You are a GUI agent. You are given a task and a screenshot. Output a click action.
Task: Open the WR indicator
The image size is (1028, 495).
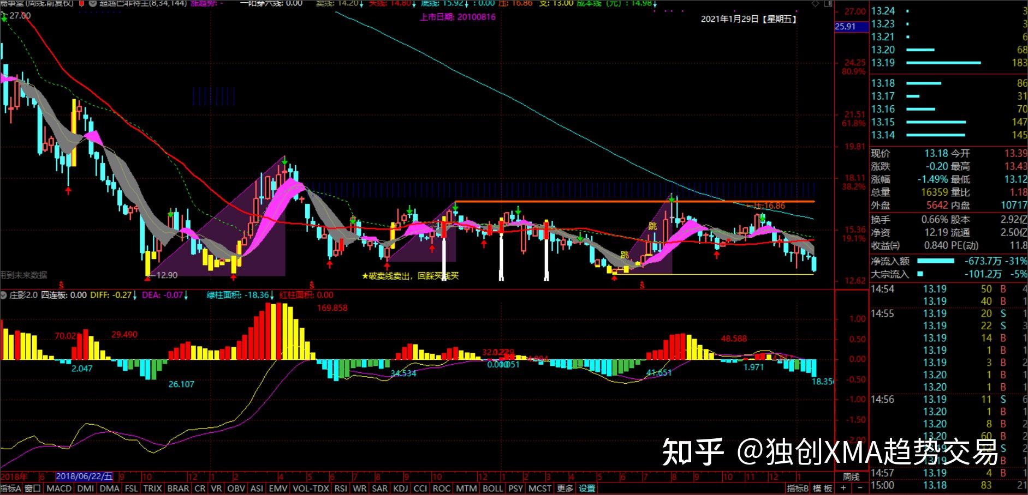point(360,488)
